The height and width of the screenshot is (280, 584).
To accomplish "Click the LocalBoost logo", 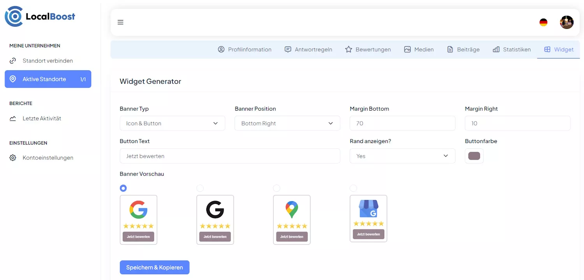I will tap(40, 16).
